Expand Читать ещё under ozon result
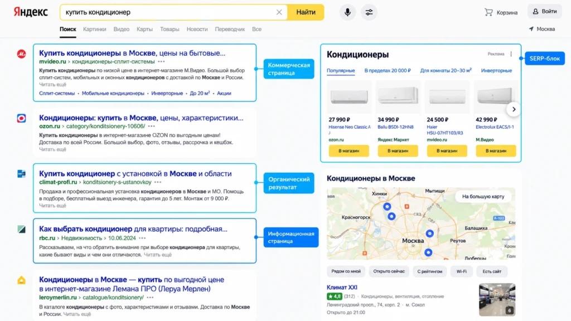The height and width of the screenshot is (321, 571). click(53, 149)
